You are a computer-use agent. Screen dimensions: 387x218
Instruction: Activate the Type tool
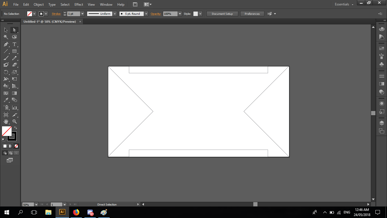coord(14,44)
